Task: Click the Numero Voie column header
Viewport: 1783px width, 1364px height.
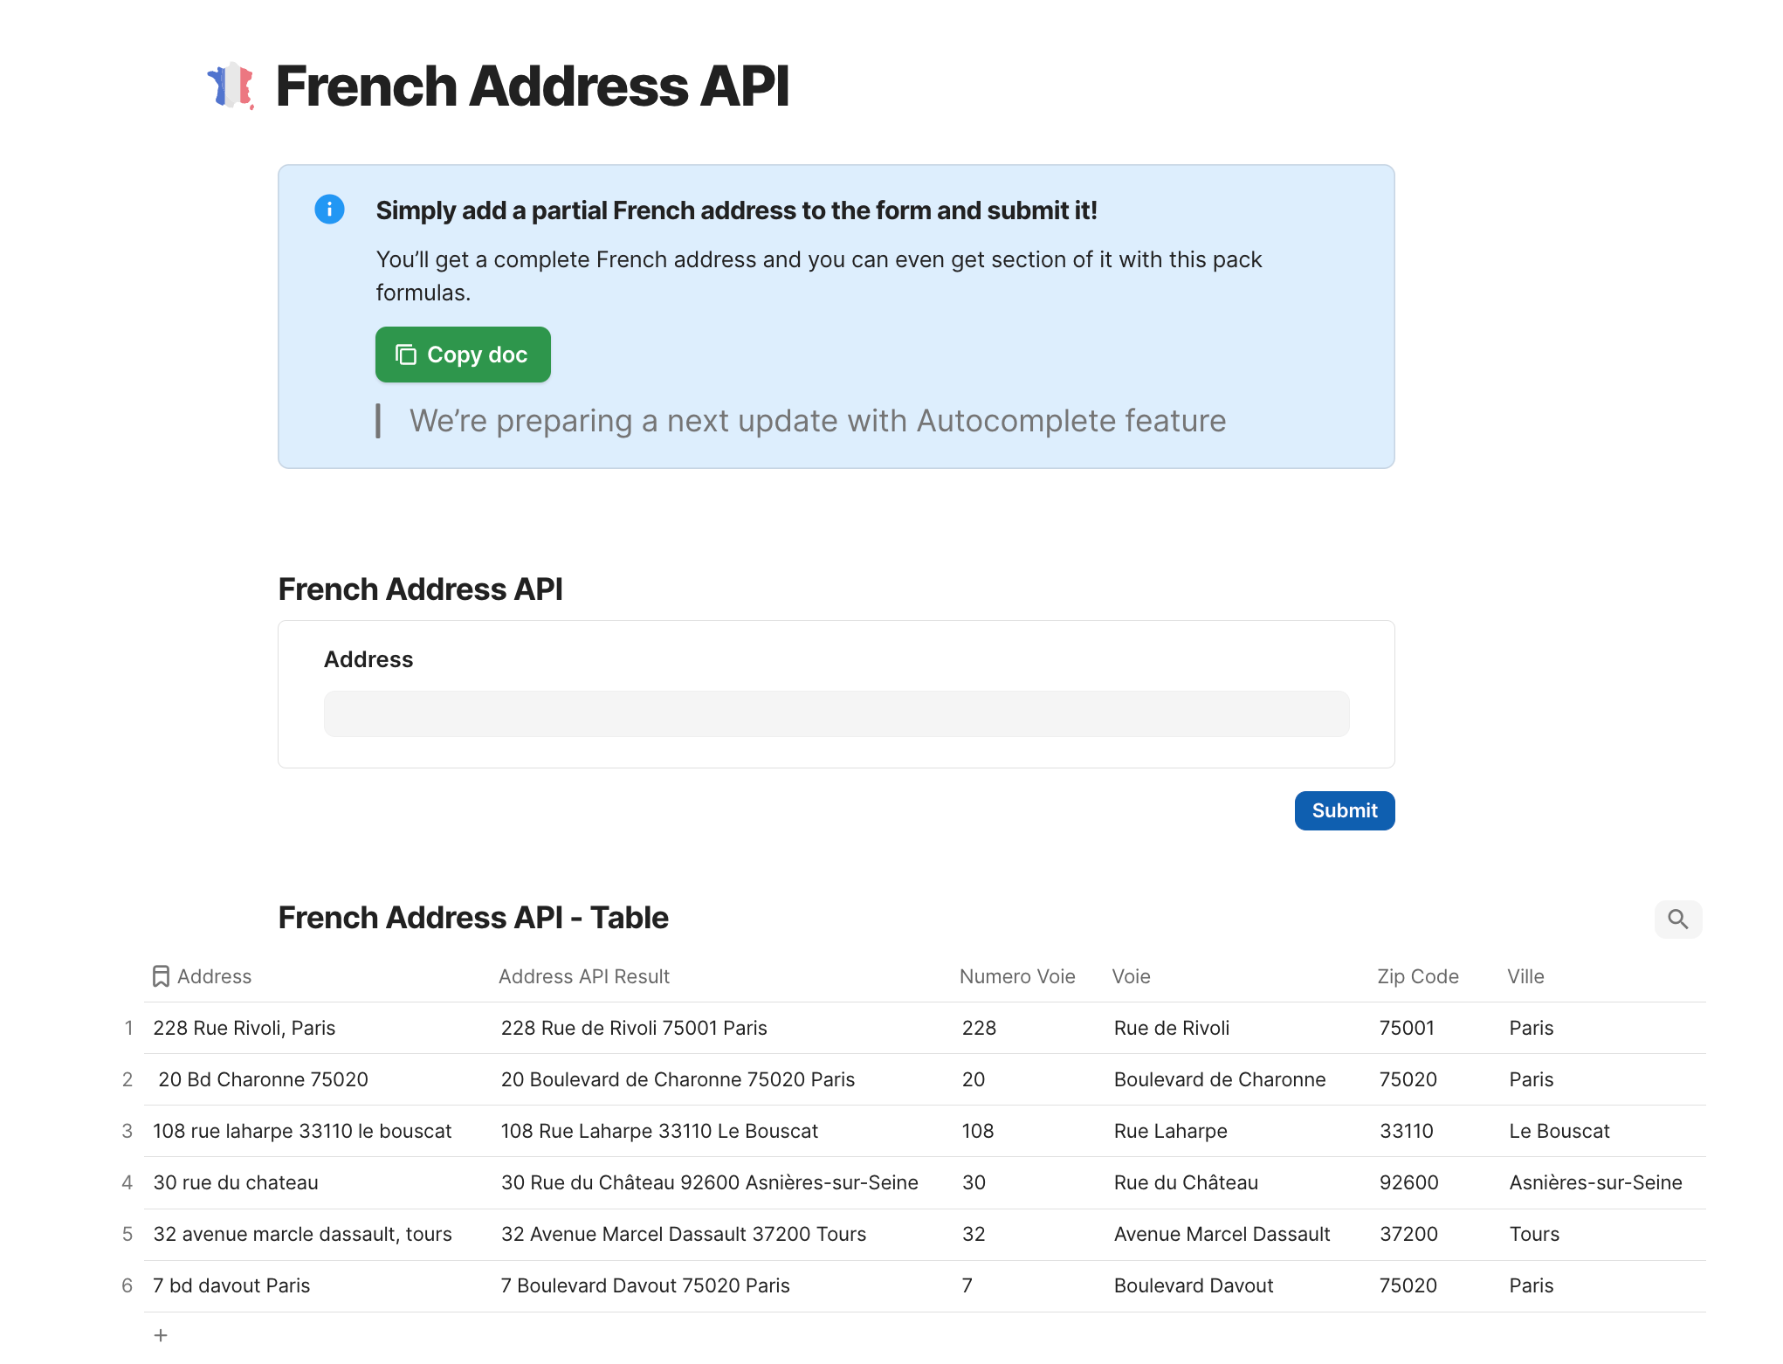Action: [1017, 976]
